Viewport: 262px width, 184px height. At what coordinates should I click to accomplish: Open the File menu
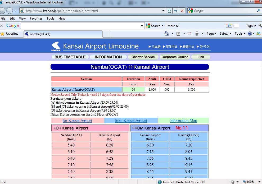click(3, 18)
